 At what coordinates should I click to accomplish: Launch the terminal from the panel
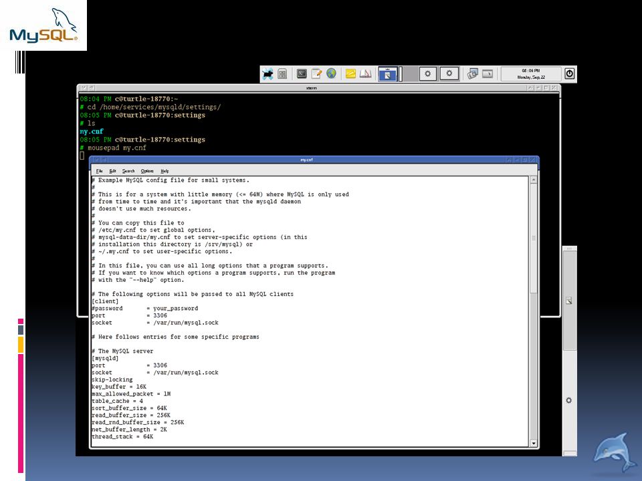point(302,73)
